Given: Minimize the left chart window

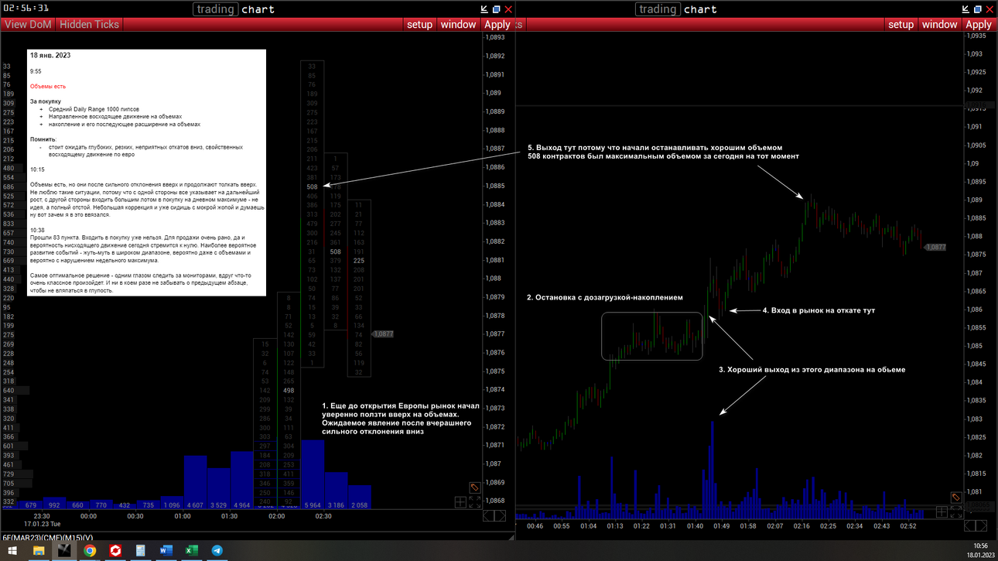Looking at the screenshot, I should pyautogui.click(x=484, y=9).
